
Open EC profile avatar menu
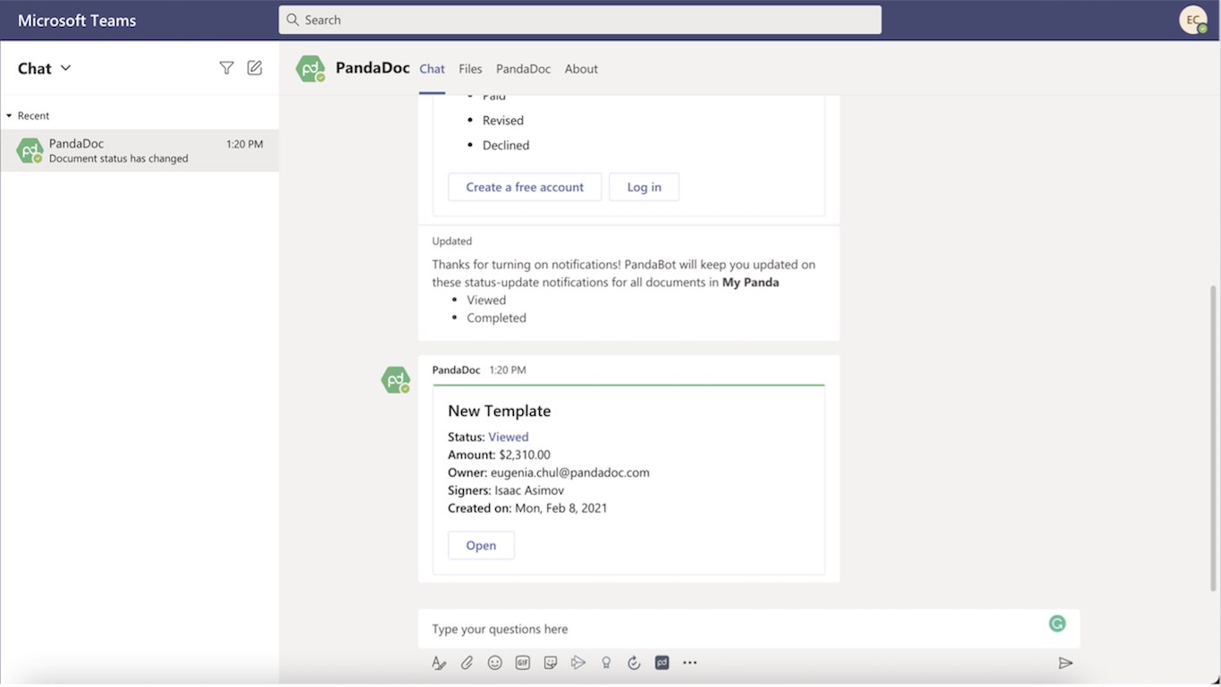pyautogui.click(x=1193, y=20)
